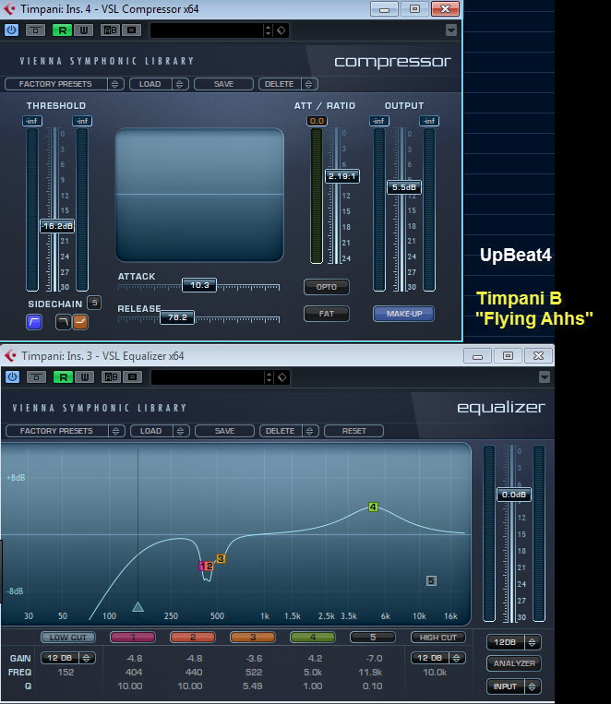The width and height of the screenshot is (611, 704).
Task: Click equalizer Load button
Action: pos(151,431)
